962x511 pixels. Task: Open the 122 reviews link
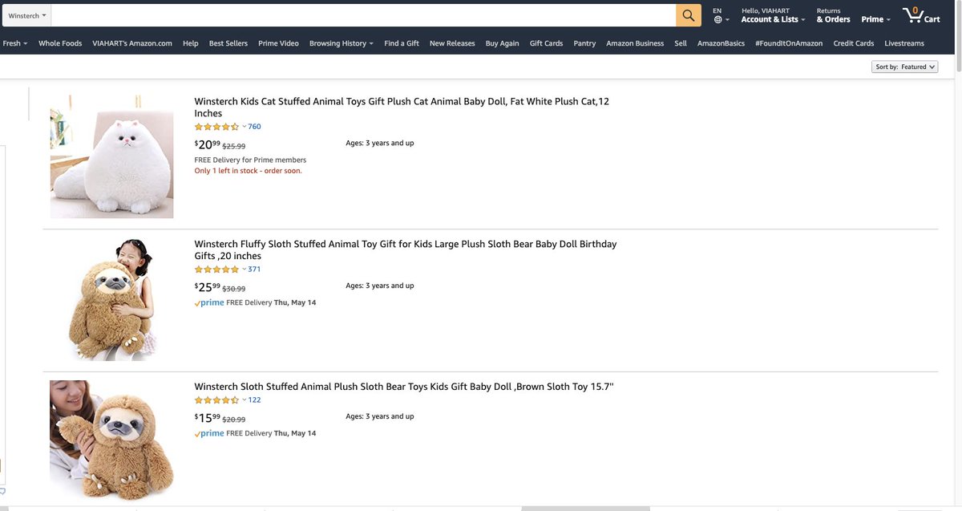[254, 400]
